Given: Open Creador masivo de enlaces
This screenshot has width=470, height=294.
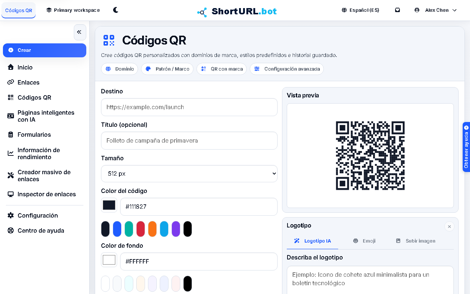Looking at the screenshot, I should click(44, 176).
